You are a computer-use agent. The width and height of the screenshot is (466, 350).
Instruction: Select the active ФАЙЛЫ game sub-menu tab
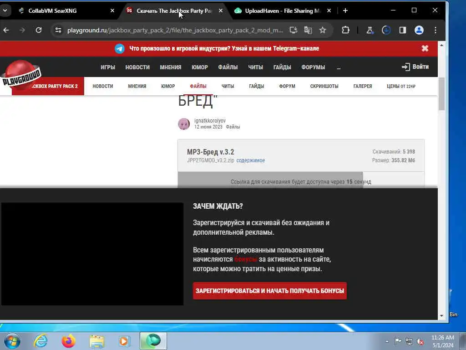(198, 86)
